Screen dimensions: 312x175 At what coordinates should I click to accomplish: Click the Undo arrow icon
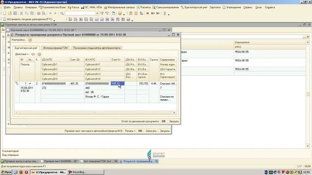tap(50, 13)
